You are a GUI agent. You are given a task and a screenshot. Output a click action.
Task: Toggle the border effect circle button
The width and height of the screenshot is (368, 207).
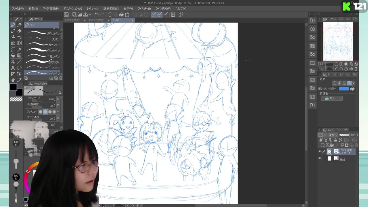coord(334,83)
